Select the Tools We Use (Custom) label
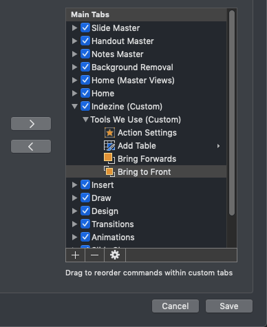 (136, 120)
